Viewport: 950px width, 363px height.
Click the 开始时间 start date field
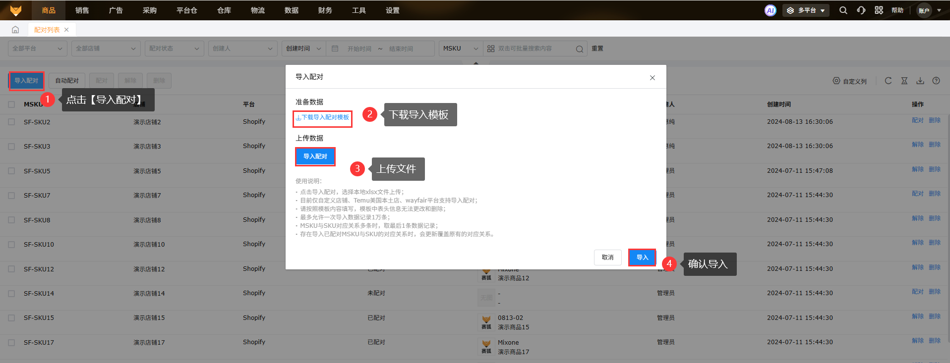[x=359, y=49]
